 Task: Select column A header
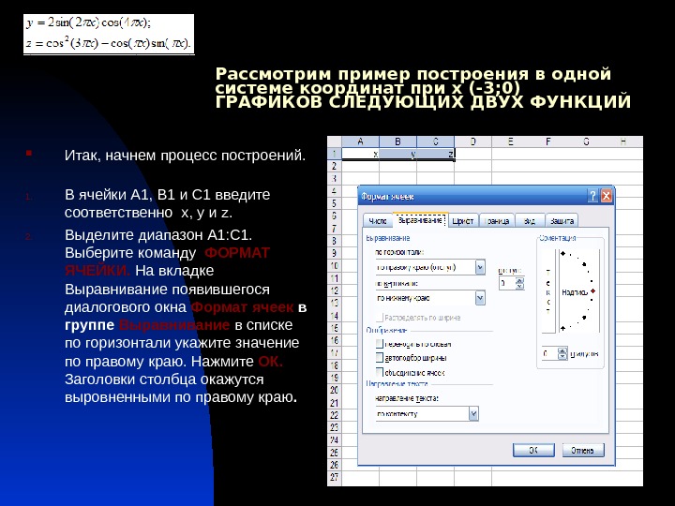[x=360, y=141]
